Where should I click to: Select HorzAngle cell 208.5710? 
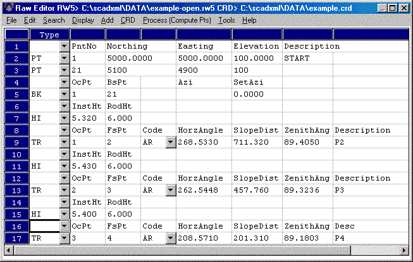coord(204,239)
